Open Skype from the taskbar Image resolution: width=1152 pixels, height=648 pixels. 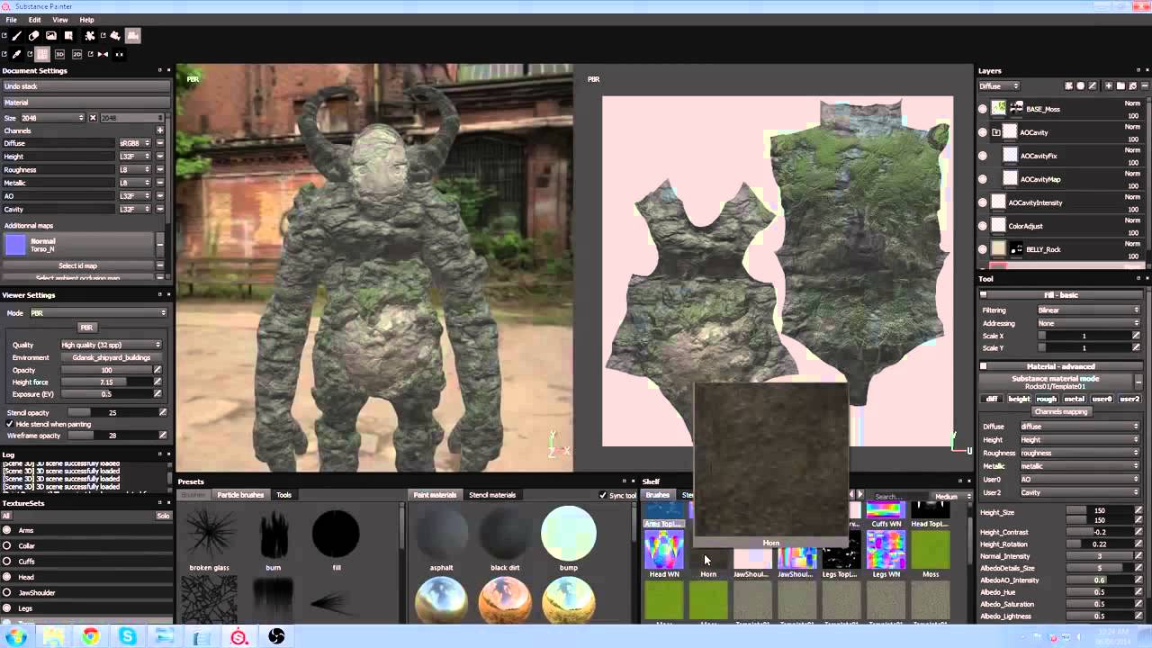pyautogui.click(x=128, y=636)
